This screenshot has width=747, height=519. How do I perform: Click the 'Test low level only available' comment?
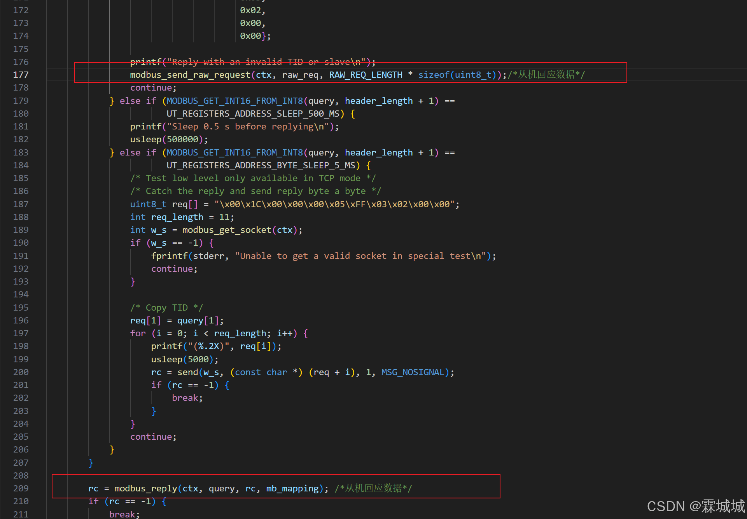point(253,178)
